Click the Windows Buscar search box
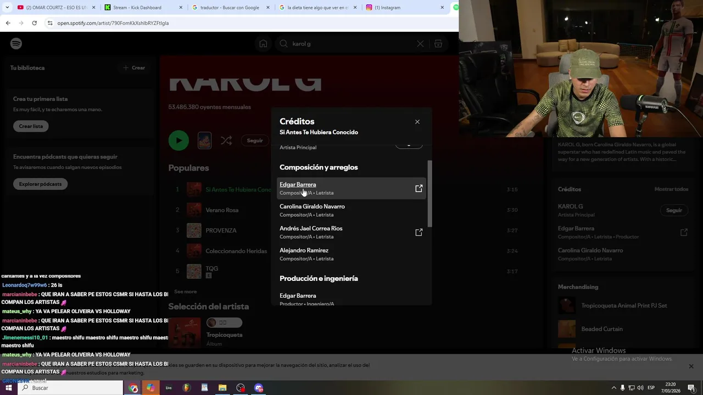The width and height of the screenshot is (703, 395). (70, 388)
